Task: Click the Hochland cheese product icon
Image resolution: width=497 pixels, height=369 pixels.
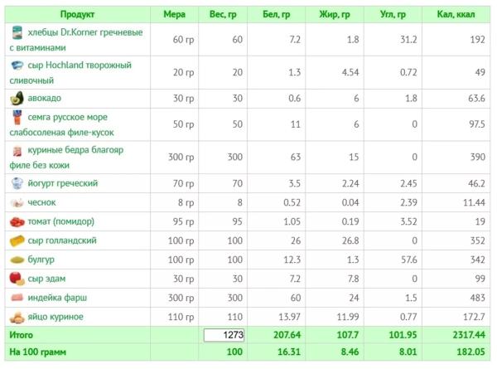Action: [17, 65]
